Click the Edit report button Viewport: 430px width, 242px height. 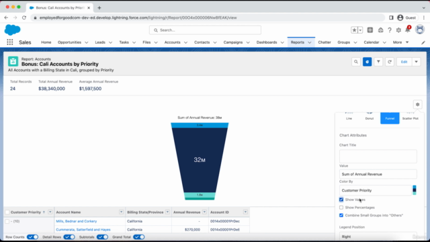[404, 62]
